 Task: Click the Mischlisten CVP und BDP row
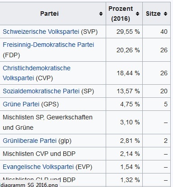point(85,154)
